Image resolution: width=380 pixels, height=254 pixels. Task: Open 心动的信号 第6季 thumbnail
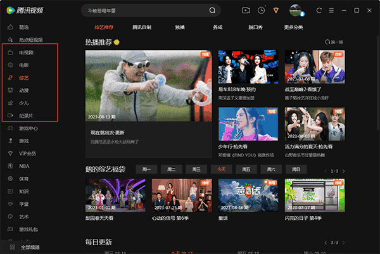pyautogui.click(x=182, y=196)
